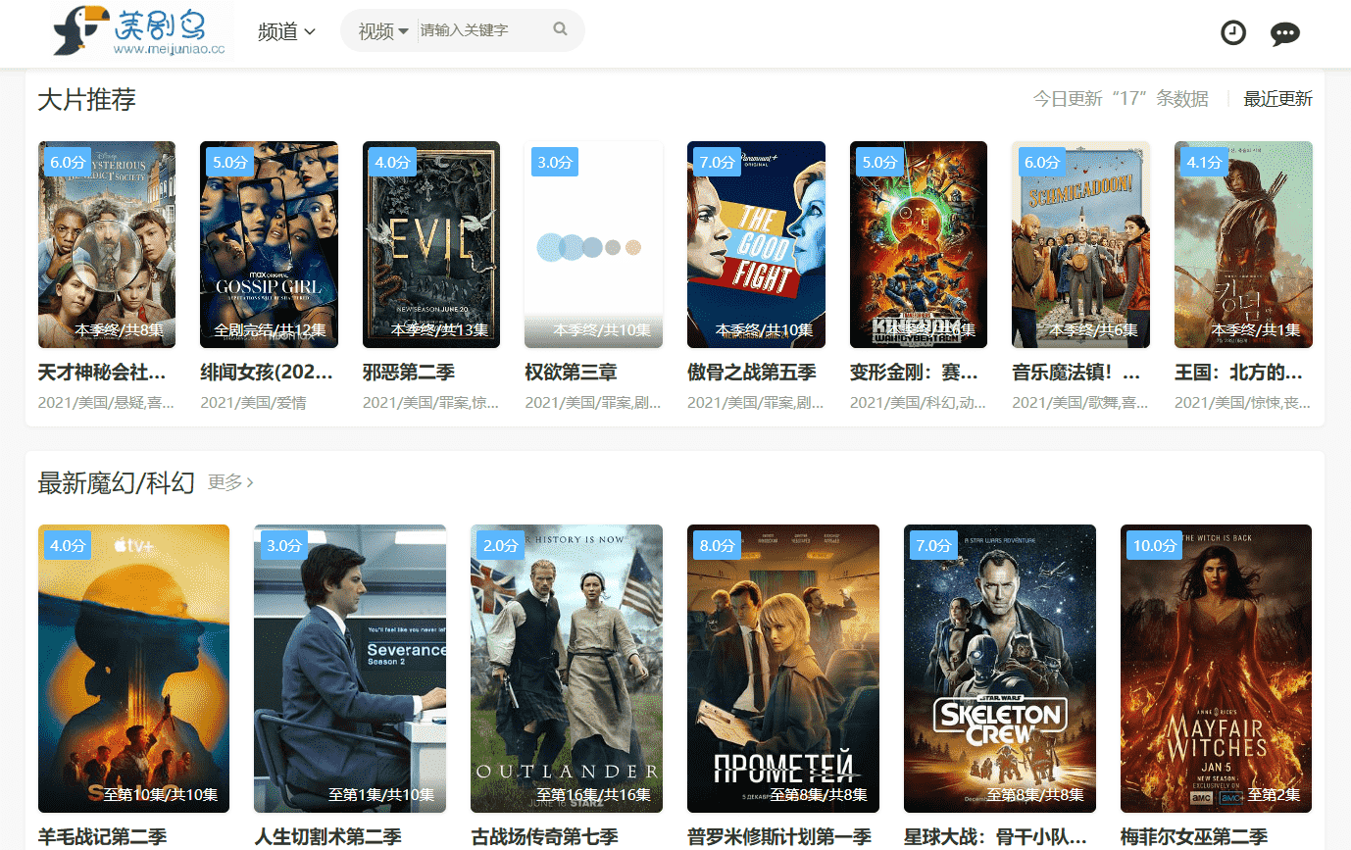Viewport: 1351px width, 850px height.
Task: Click the 美剧鸟 toucan logo
Action: [140, 30]
